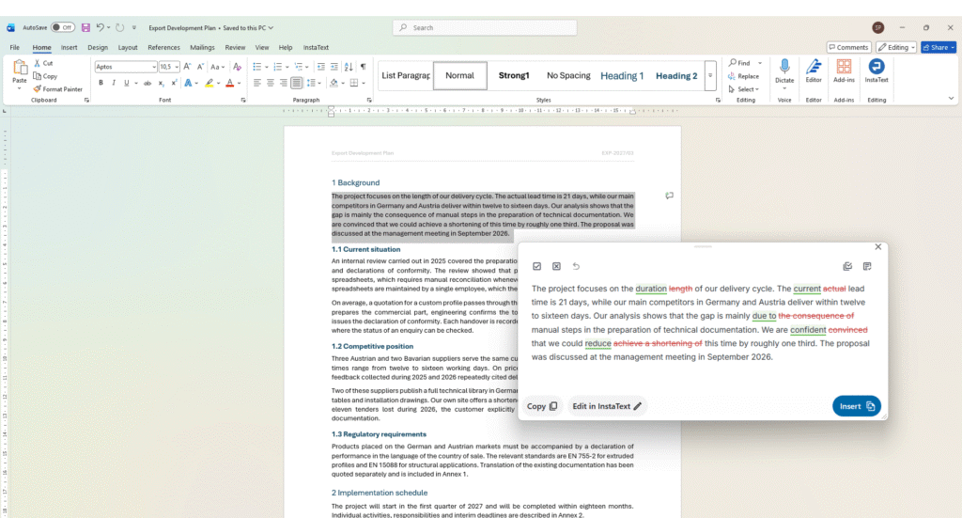Toggle justified alignment
Viewport: 962px width, 518px height.
pos(296,84)
